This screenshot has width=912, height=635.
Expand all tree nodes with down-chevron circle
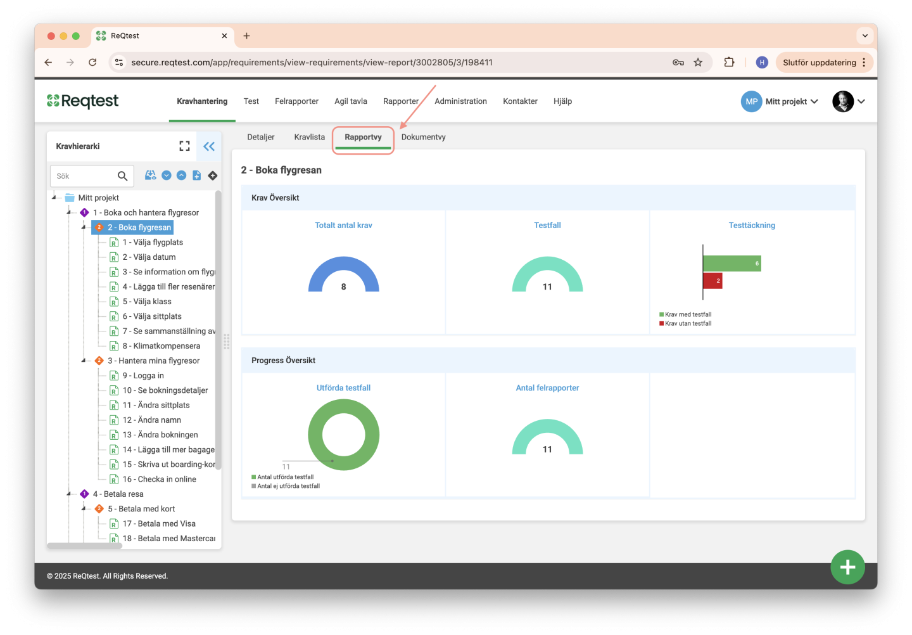[x=167, y=176]
